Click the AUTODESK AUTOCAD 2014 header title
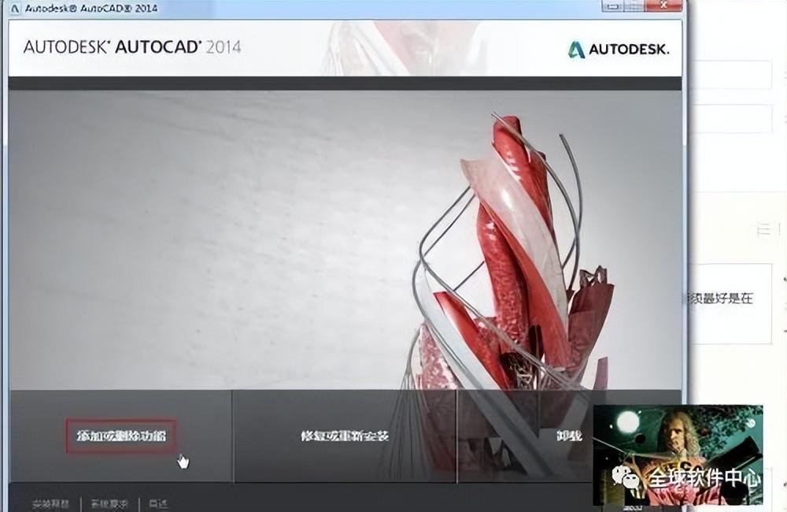The height and width of the screenshot is (512, 787). point(132,48)
